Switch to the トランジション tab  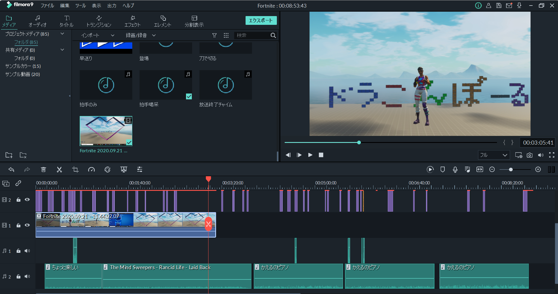pos(99,21)
